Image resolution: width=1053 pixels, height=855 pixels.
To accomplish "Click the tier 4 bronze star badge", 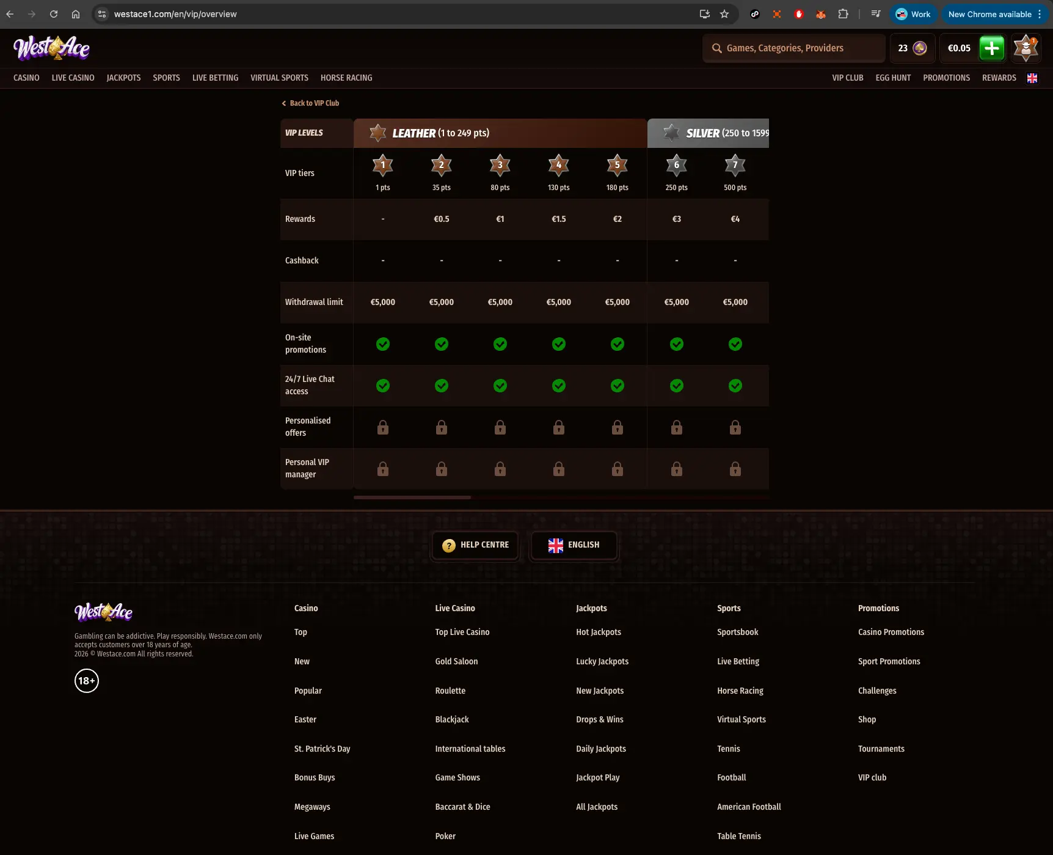I will [559, 165].
